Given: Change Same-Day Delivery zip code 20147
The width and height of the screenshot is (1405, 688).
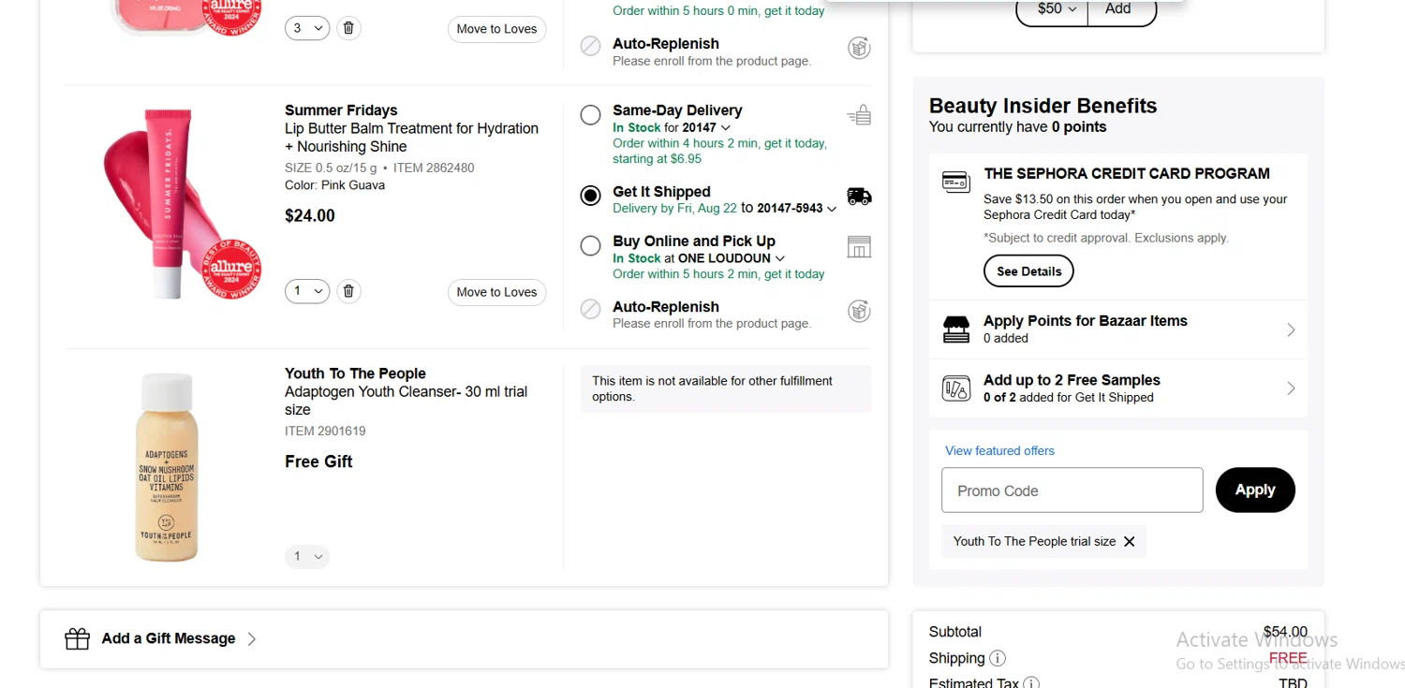Looking at the screenshot, I should point(706,127).
